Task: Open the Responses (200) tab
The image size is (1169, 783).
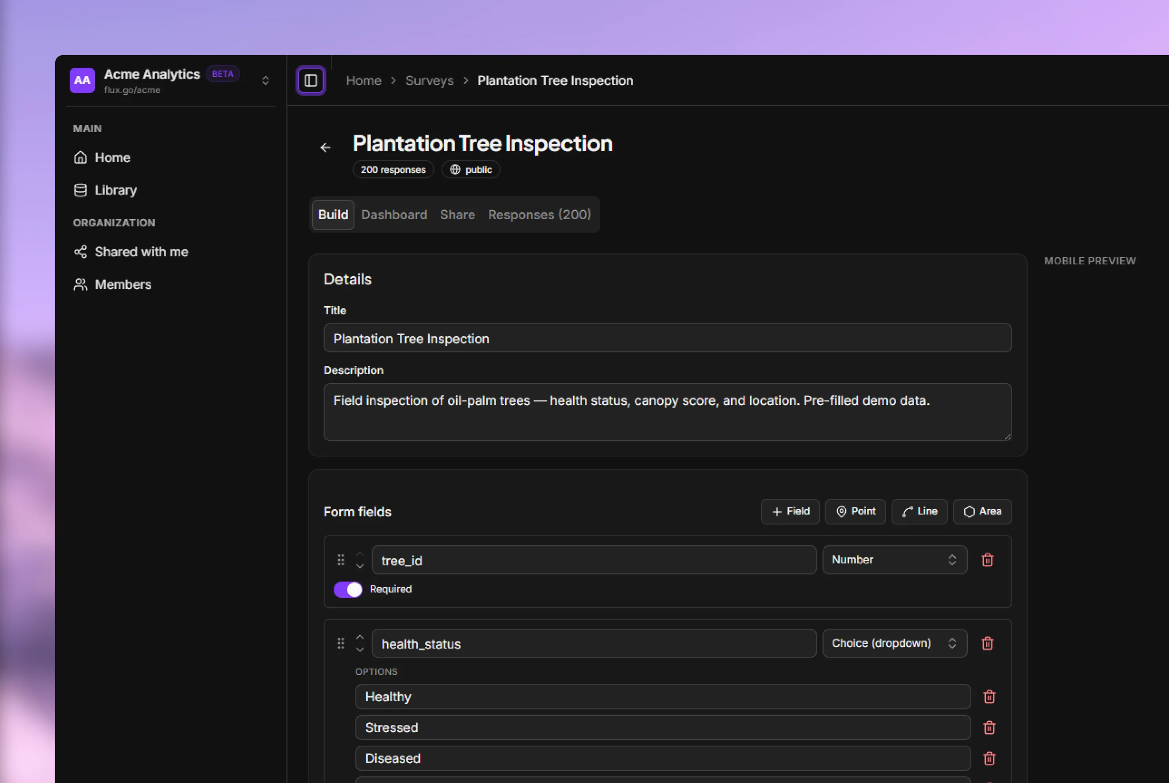Action: tap(539, 215)
